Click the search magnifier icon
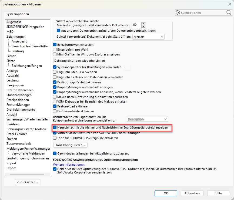The width and height of the screenshot is (234, 200). point(229,12)
